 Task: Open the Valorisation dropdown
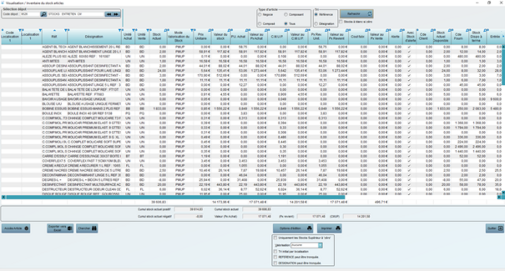tap(321, 245)
